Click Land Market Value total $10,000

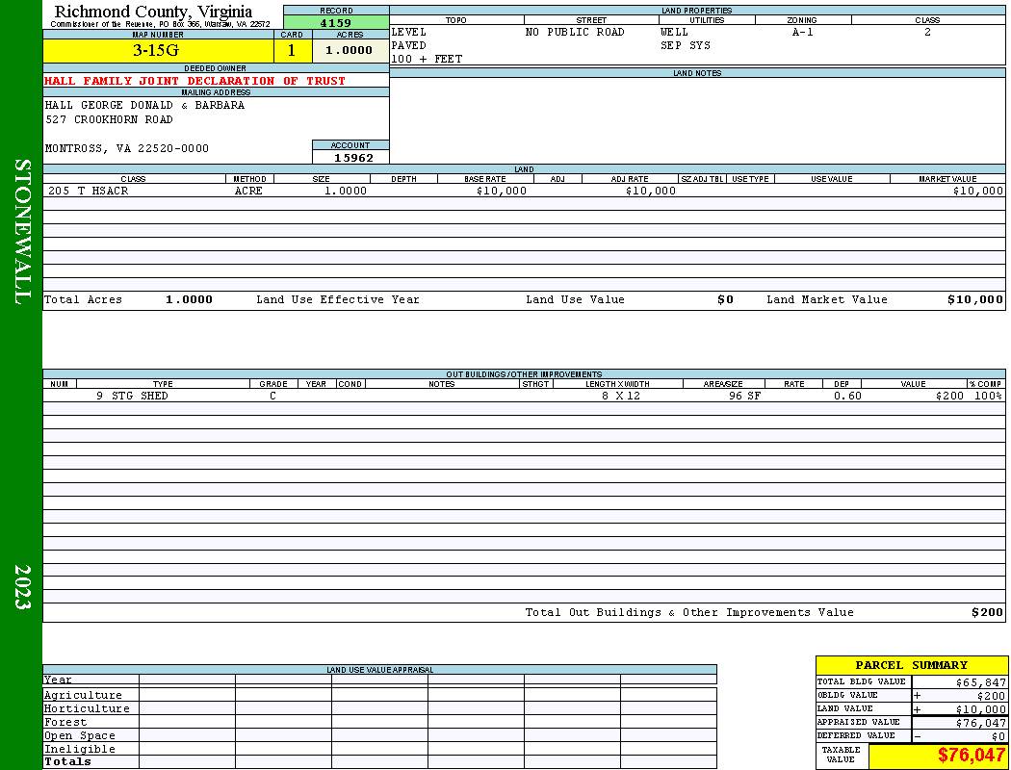(x=975, y=299)
